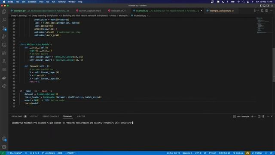Open macOS Spotlight search icon
The width and height of the screenshot is (275, 155).
pyautogui.click(x=244, y=2)
